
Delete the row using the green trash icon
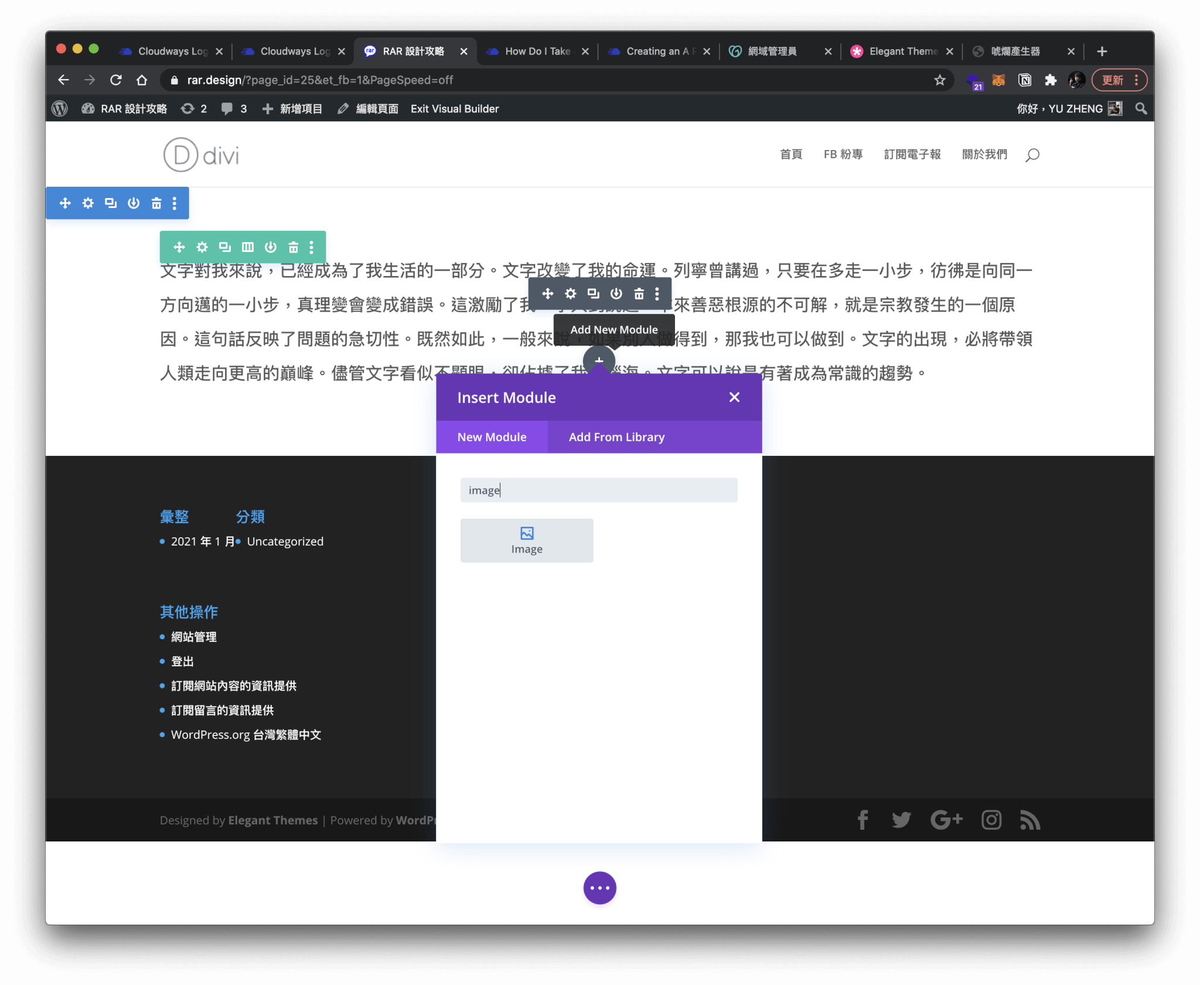click(293, 247)
